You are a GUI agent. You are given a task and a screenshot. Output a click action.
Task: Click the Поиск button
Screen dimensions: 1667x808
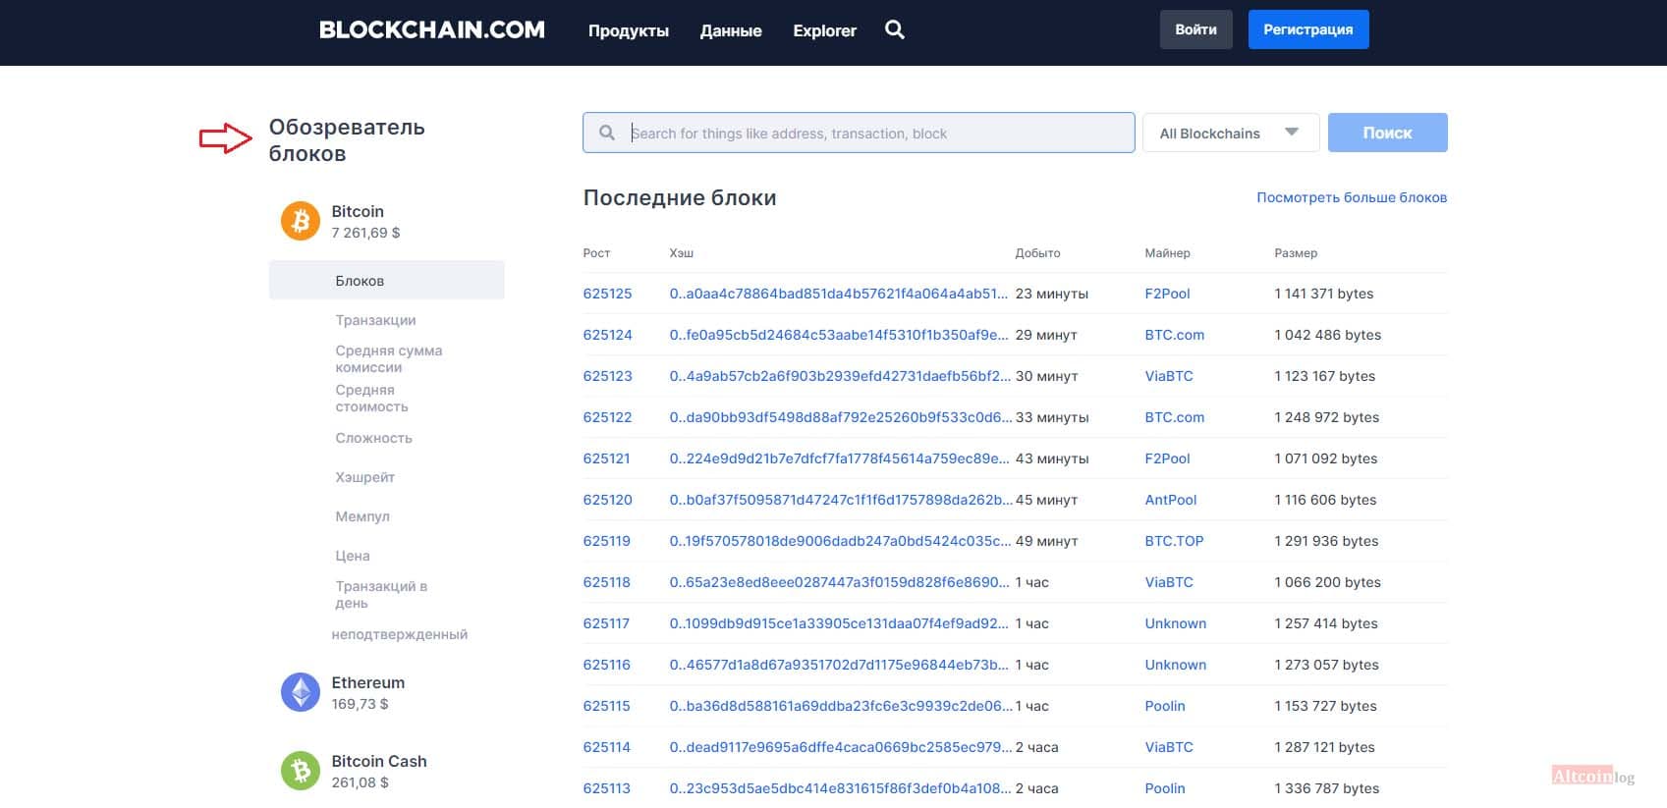(1387, 133)
